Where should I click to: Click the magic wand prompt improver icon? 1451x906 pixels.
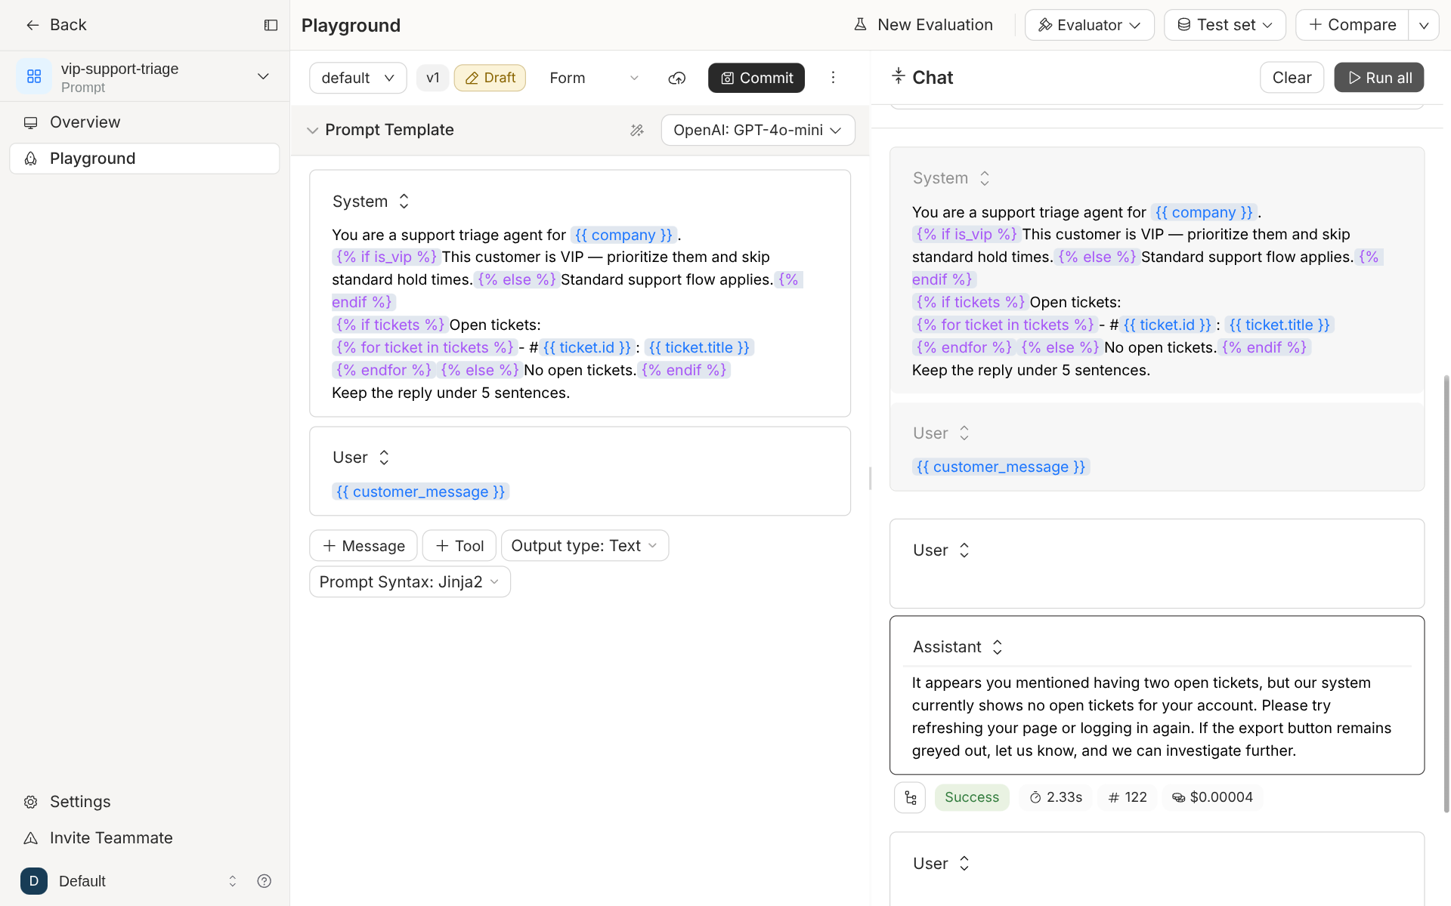637,130
